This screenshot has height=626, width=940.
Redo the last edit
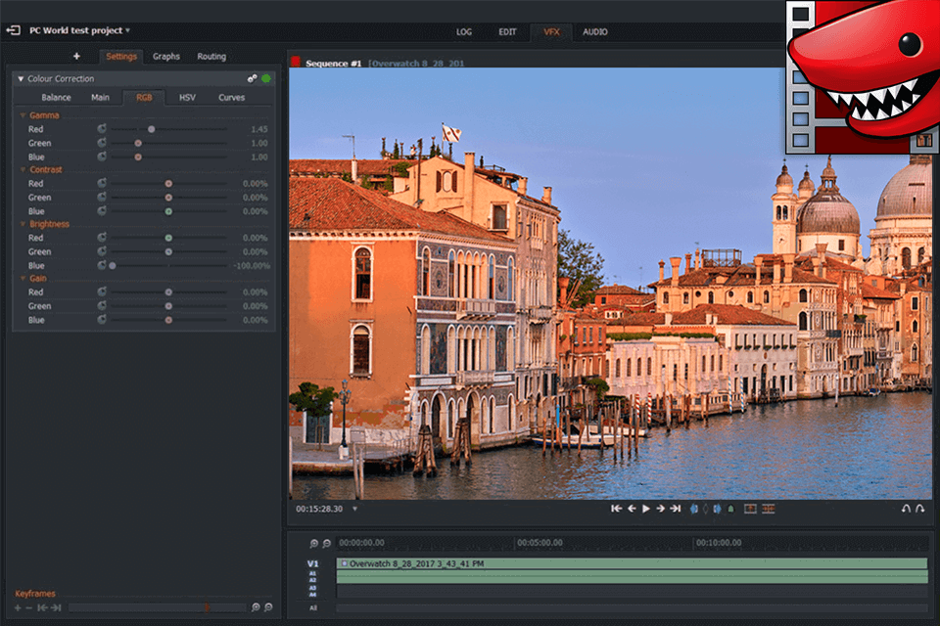(920, 509)
